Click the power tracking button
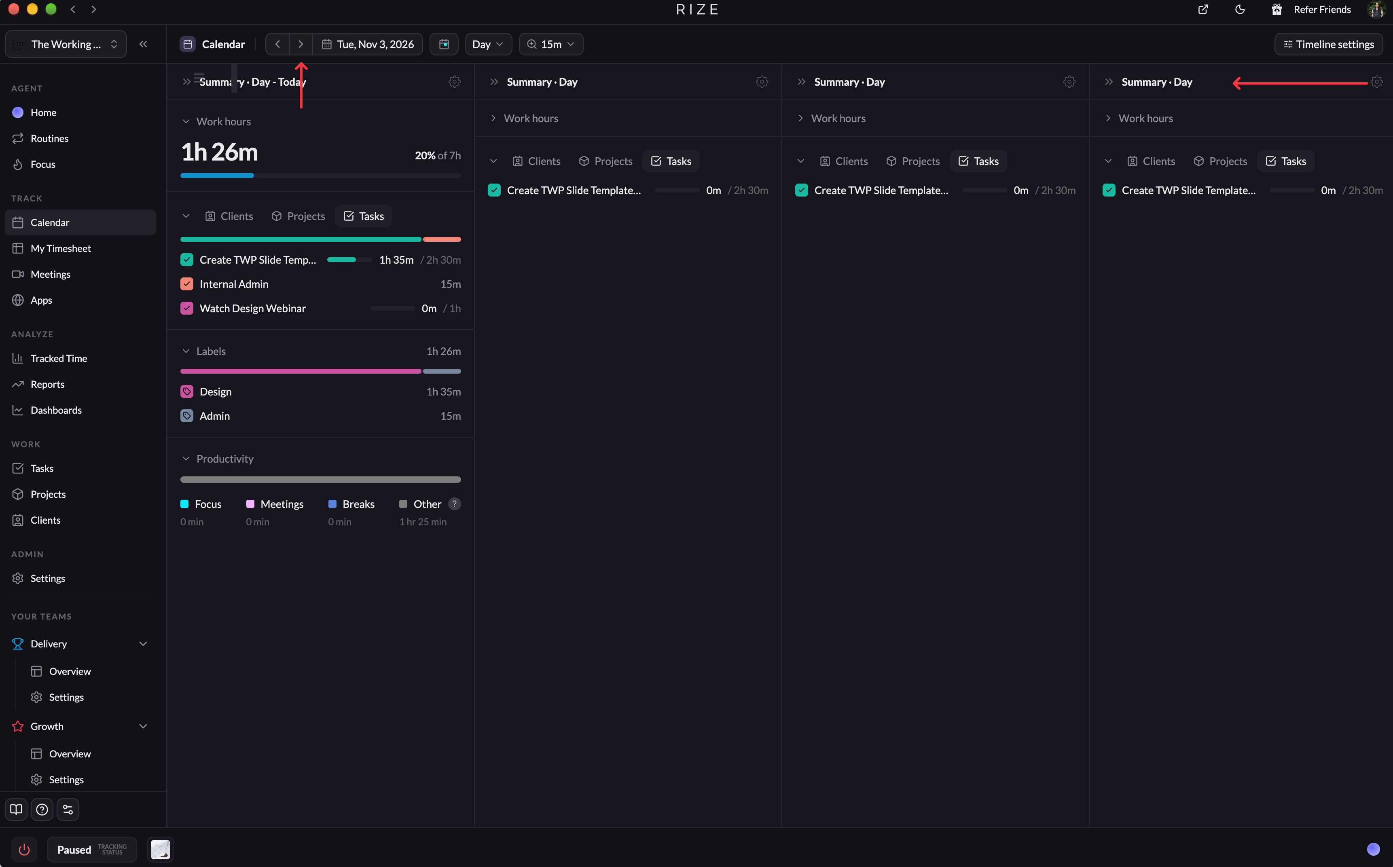Screen dimensions: 1393x867 (x=24, y=849)
